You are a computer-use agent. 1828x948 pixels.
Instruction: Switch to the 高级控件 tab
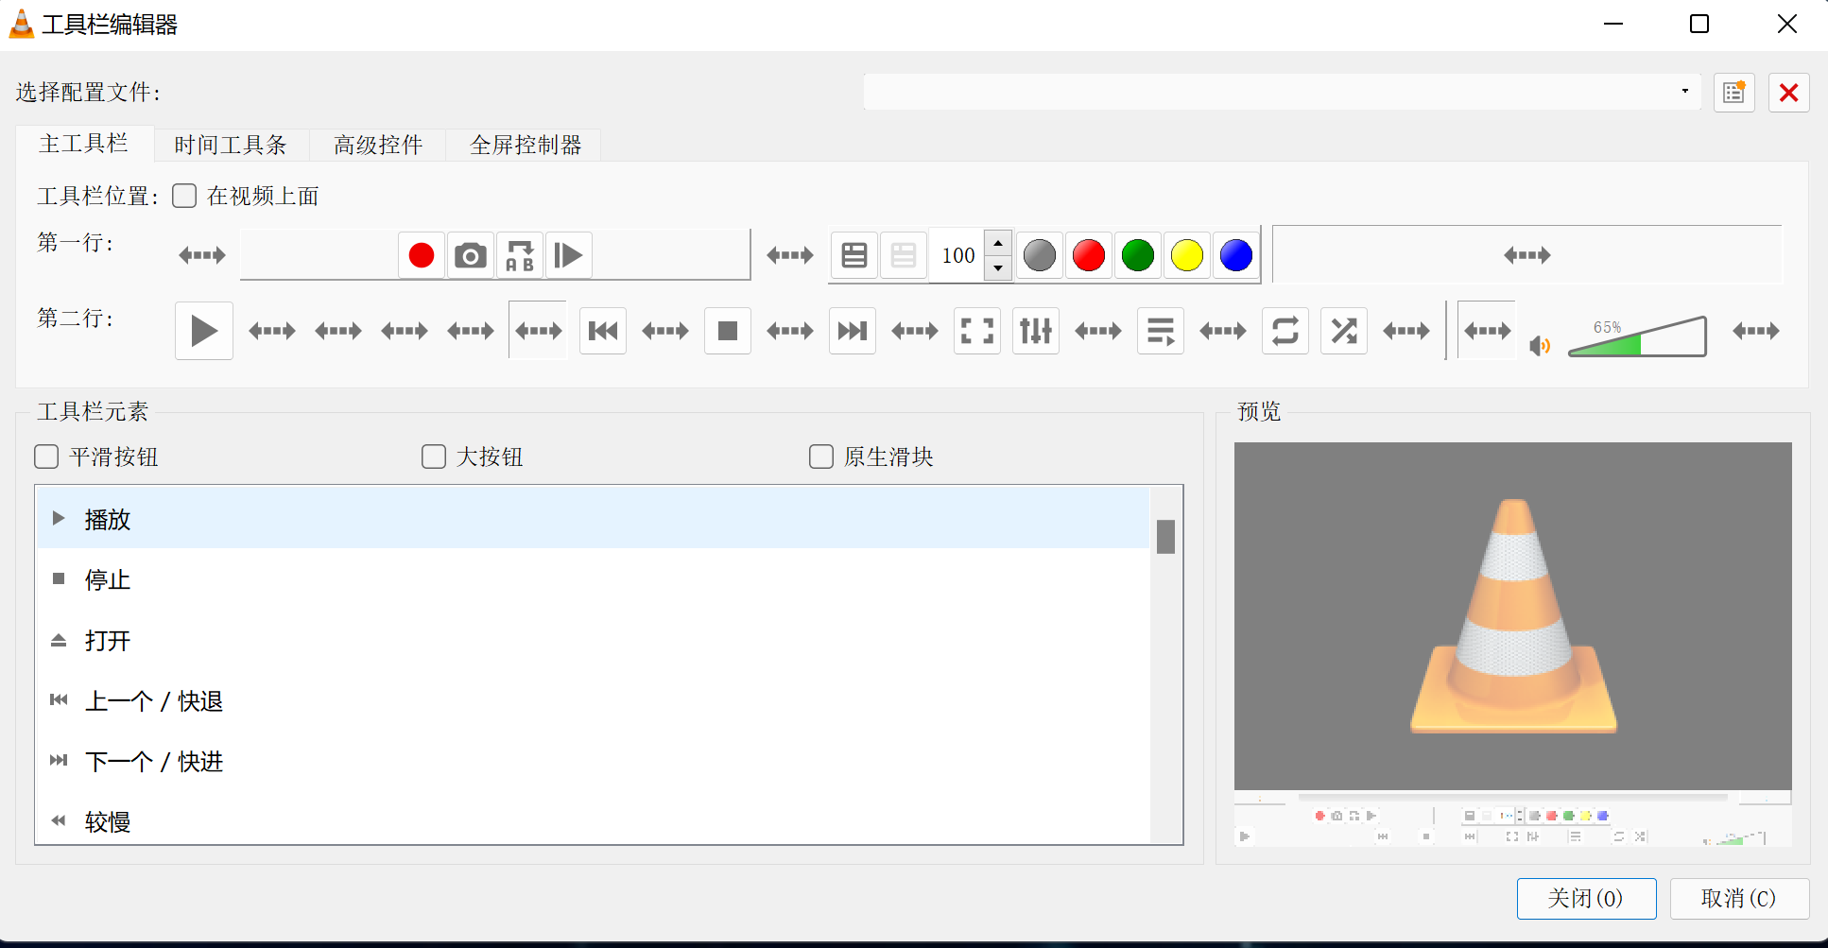click(378, 145)
